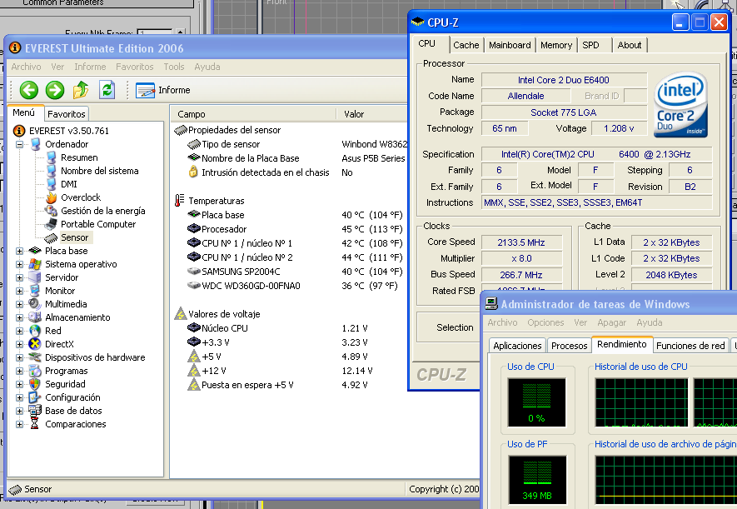The height and width of the screenshot is (509, 737).
Task: Click the Sistema operativo Windows flag icon
Action: (35, 264)
